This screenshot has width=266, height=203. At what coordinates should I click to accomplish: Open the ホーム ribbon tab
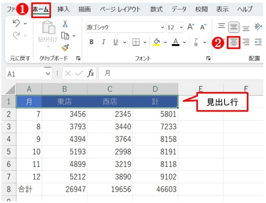41,10
